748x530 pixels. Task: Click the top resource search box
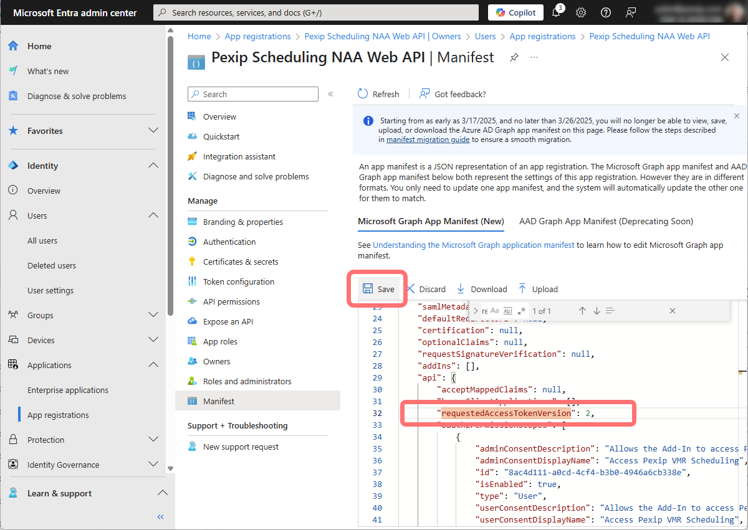317,12
